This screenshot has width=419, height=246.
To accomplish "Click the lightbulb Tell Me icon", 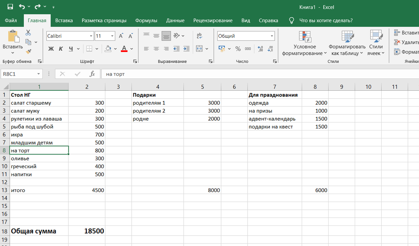I will [292, 20].
